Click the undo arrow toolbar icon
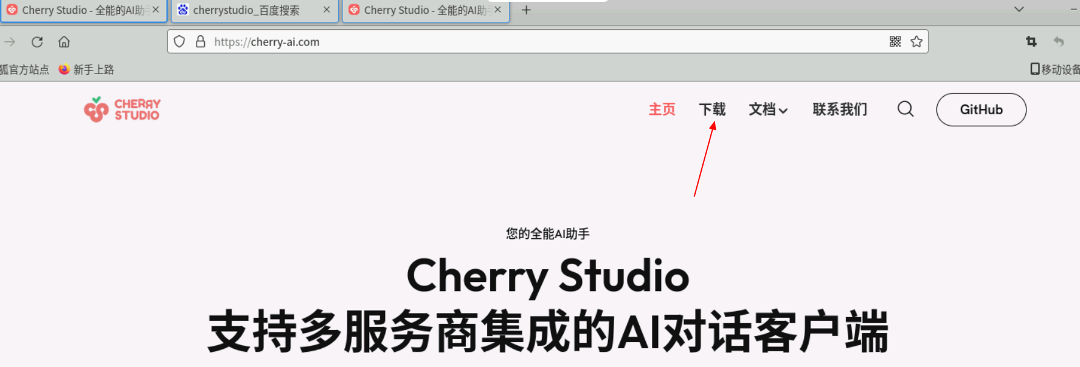The image size is (1080, 367). [x=1059, y=41]
